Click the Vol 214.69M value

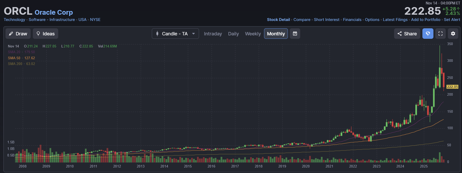[108, 46]
